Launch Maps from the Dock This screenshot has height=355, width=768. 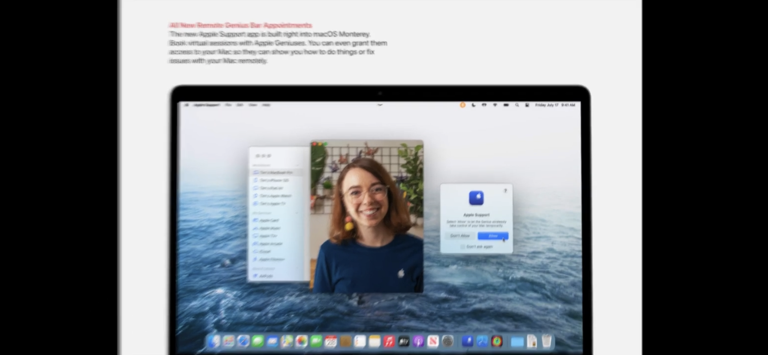click(x=287, y=341)
